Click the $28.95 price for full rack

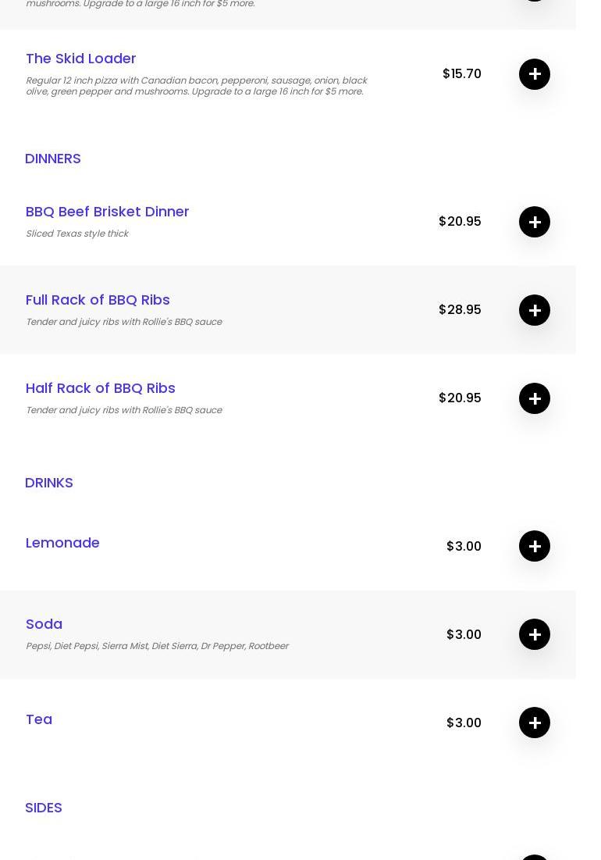click(x=460, y=310)
